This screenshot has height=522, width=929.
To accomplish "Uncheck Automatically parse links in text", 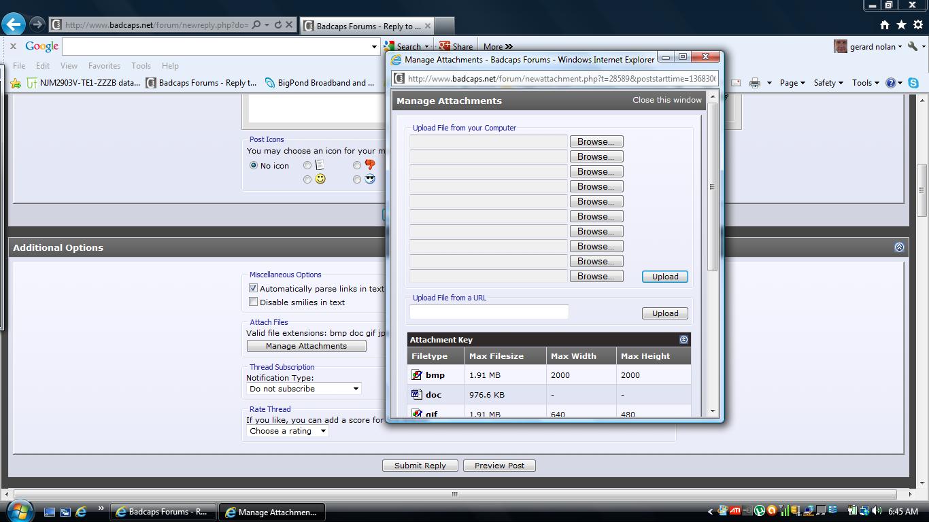I will click(x=253, y=288).
